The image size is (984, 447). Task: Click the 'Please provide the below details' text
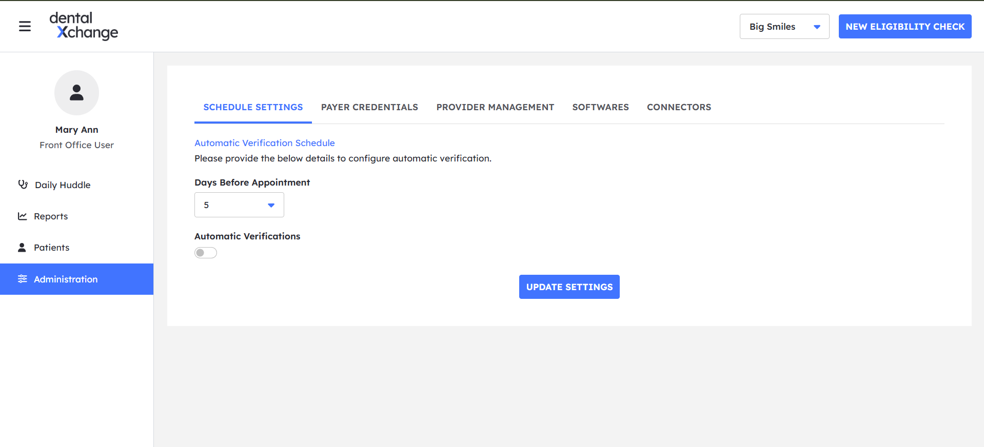pyautogui.click(x=343, y=158)
